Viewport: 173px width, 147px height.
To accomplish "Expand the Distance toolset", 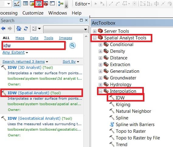I will click(x=100, y=58).
